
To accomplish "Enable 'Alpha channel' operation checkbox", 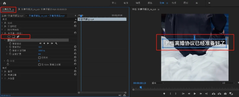I will click(40, 65).
